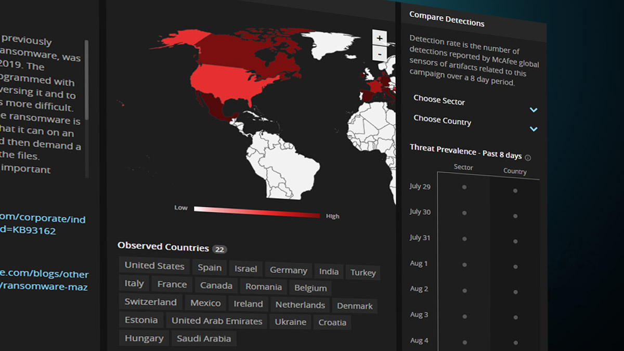Zoom in on the map with plus button
The height and width of the screenshot is (351, 624).
[380, 38]
